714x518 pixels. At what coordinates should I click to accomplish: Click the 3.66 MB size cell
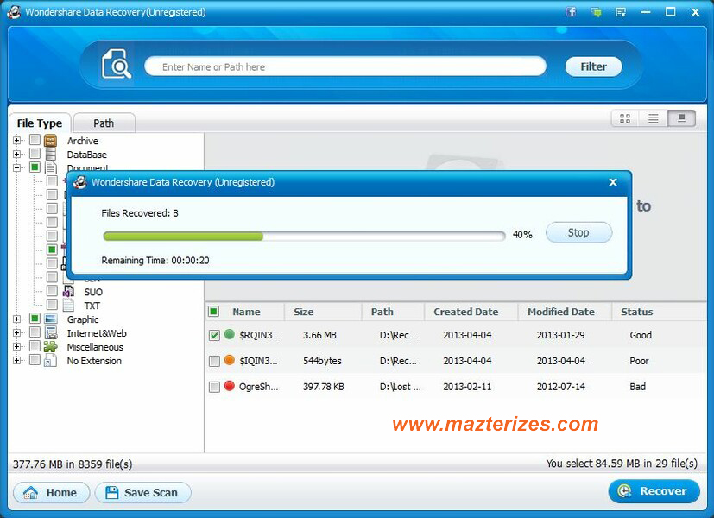click(319, 335)
